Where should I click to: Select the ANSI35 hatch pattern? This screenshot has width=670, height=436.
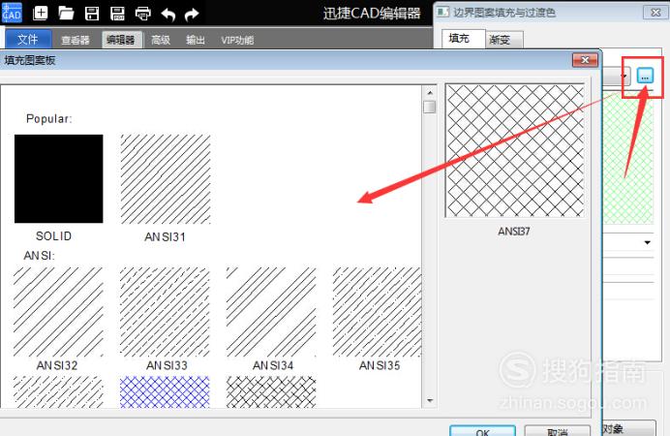tap(378, 312)
